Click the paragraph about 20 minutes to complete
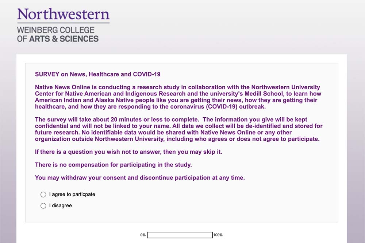 click(x=178, y=129)
